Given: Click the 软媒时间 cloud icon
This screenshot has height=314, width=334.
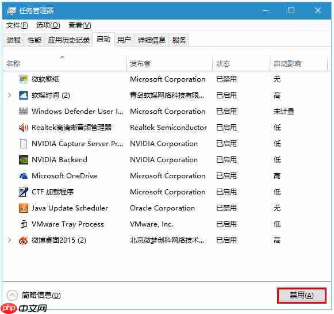Looking at the screenshot, I should (x=23, y=95).
